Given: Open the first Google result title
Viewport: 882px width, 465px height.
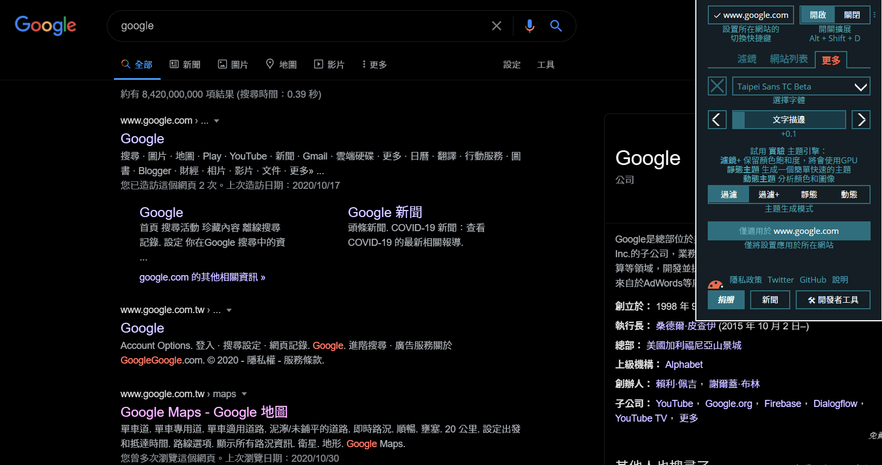Looking at the screenshot, I should tap(142, 139).
